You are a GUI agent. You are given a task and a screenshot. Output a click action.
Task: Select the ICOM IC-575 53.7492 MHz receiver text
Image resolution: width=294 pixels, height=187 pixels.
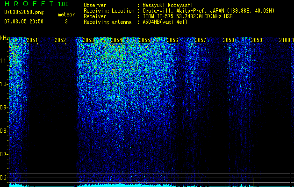pyautogui.click(x=187, y=16)
